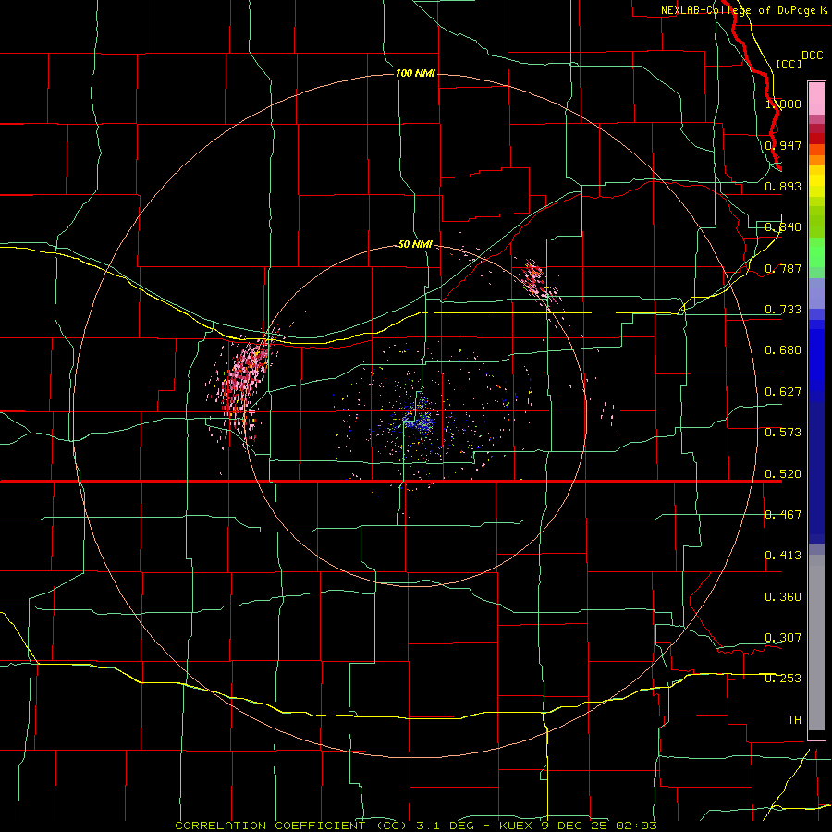Click the 1.000 value on the scale

[783, 104]
